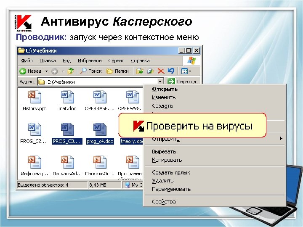Click the red Delete X icon
Screen dimensions: 303x227
[x=161, y=71]
